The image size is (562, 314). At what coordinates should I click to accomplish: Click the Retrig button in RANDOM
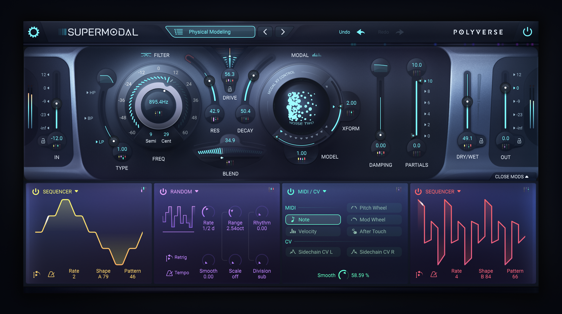click(x=177, y=258)
